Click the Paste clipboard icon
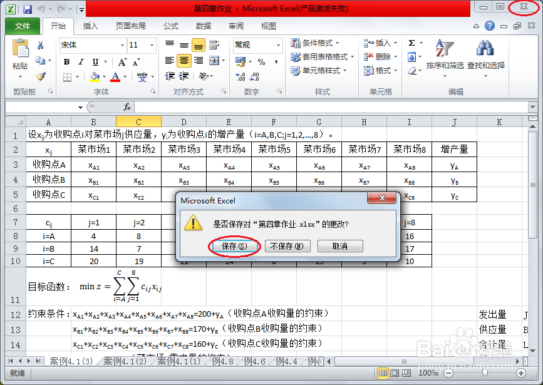 (x=21, y=48)
